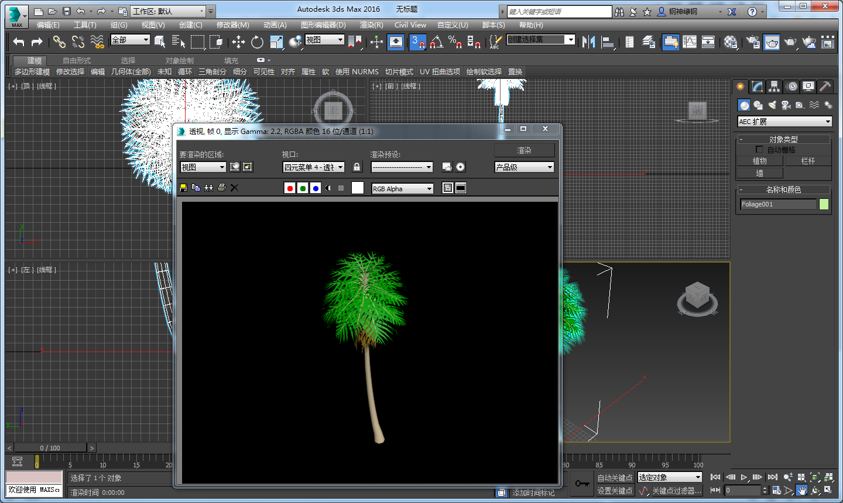Click the 植物 foliage object button

(759, 161)
